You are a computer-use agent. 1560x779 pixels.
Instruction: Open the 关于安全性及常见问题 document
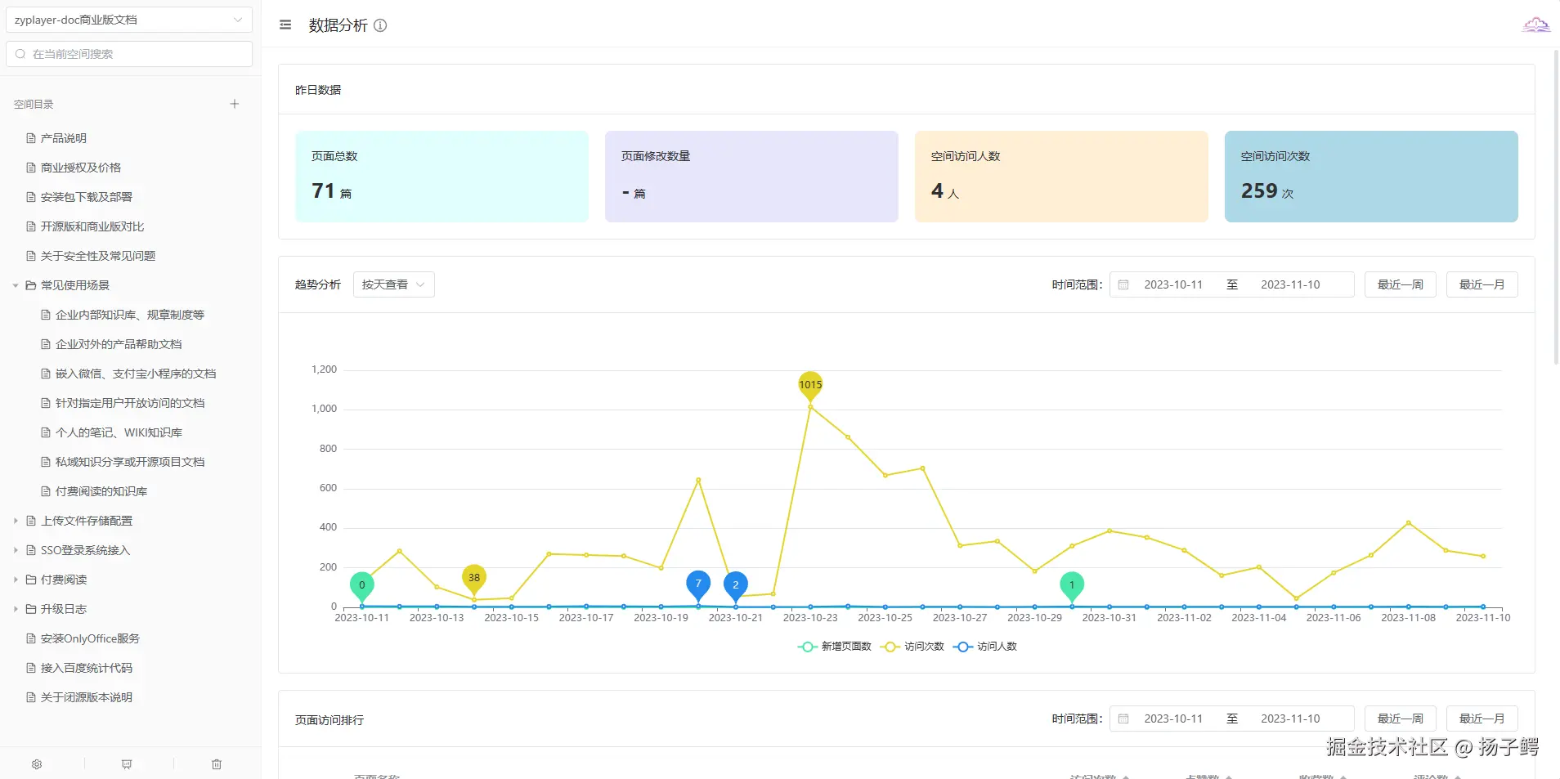click(x=98, y=256)
